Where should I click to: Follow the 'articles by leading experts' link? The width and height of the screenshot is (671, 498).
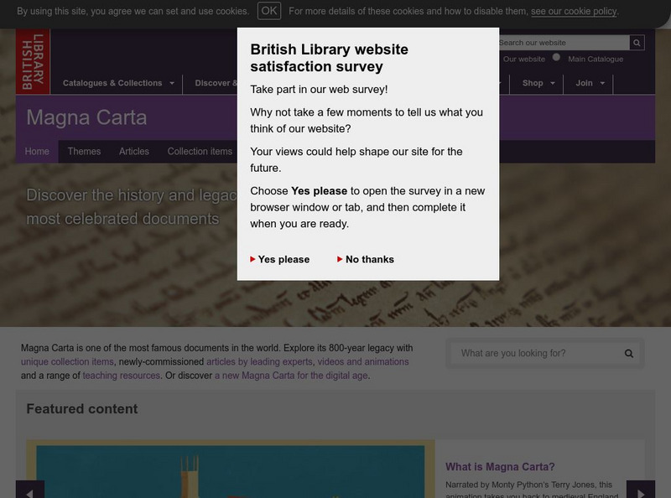click(x=259, y=361)
